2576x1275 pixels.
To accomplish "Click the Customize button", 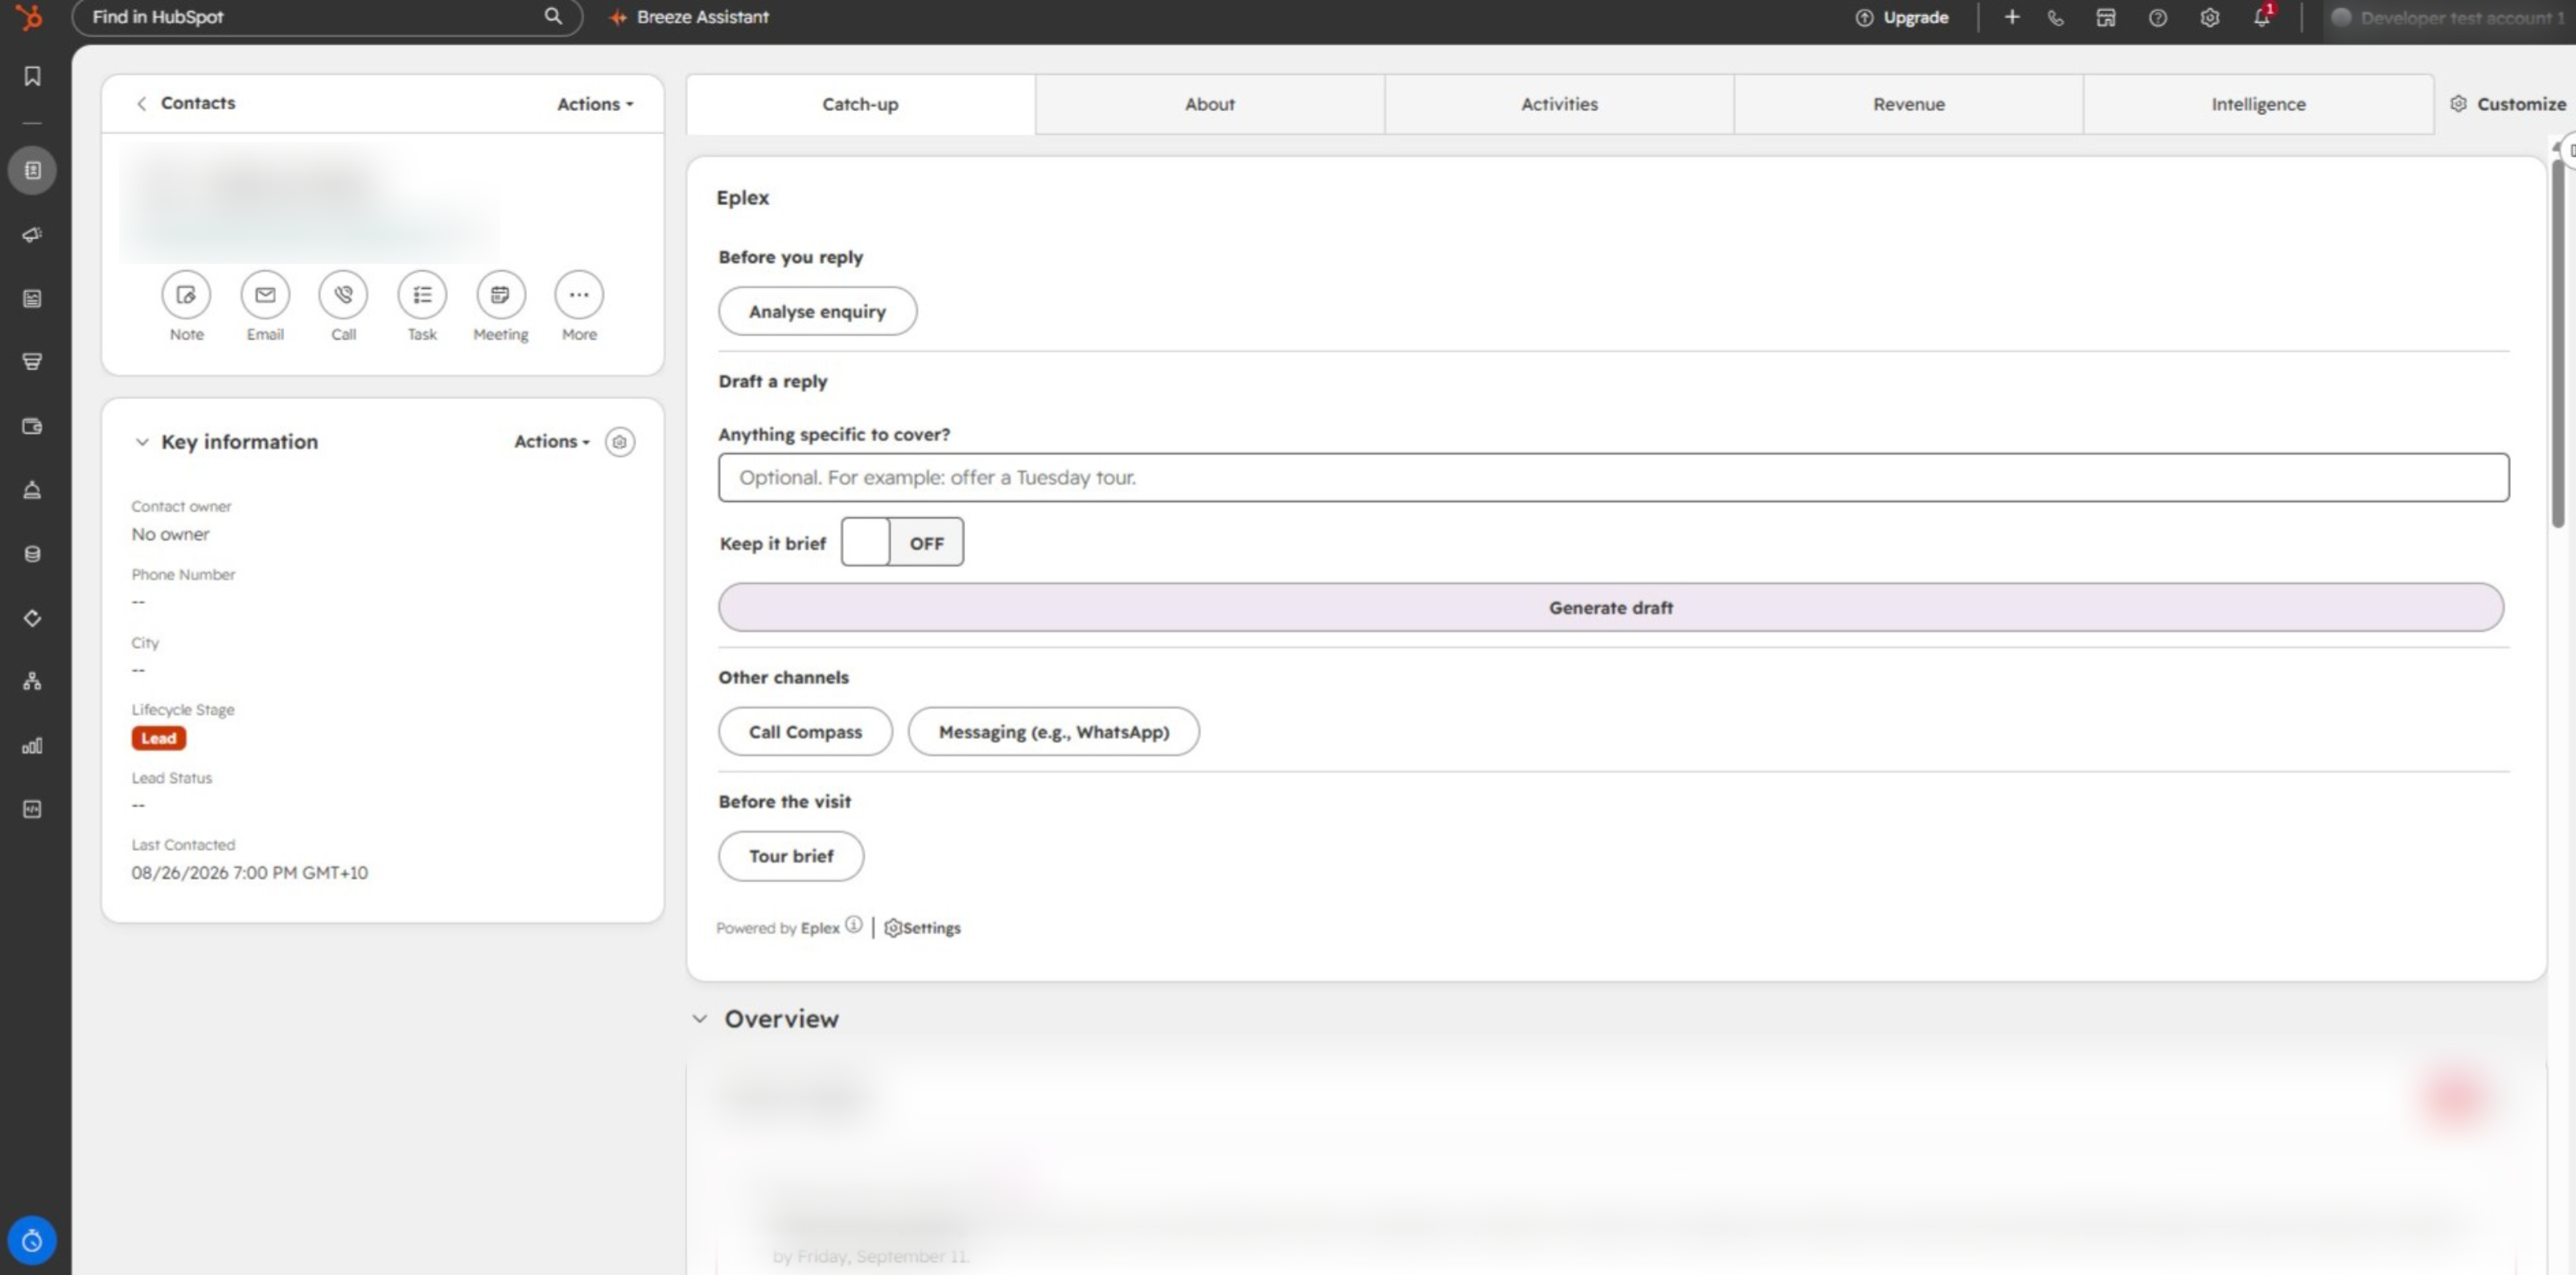I will coord(2507,104).
